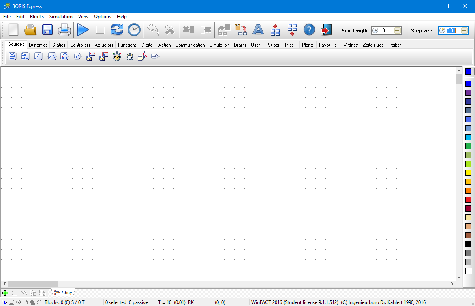
Task: Open the Blocks menu
Action: [x=36, y=17]
